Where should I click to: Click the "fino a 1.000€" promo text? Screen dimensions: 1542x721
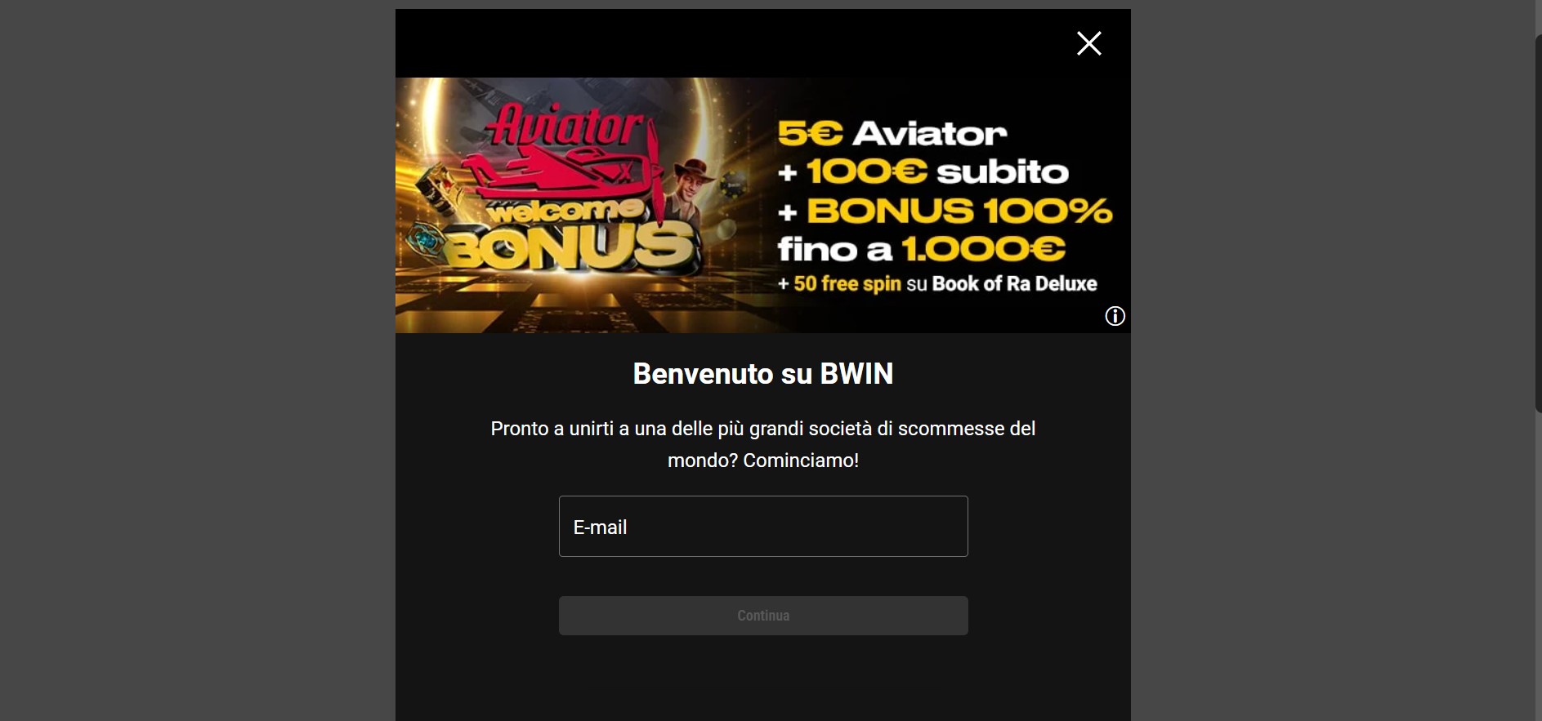click(x=922, y=249)
